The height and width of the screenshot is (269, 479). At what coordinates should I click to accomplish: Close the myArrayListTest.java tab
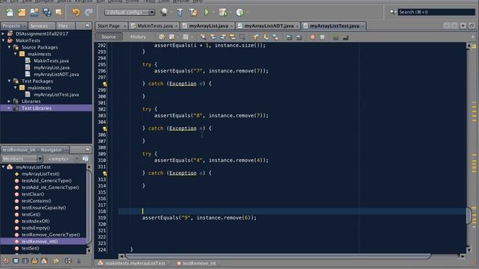362,26
